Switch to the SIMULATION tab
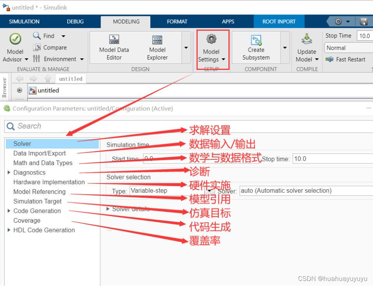The image size is (373, 286). 24,22
